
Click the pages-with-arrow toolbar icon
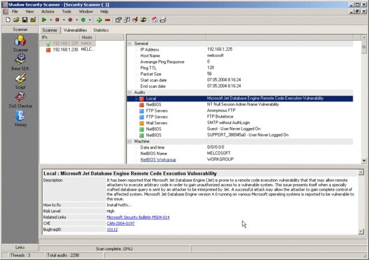127,20
